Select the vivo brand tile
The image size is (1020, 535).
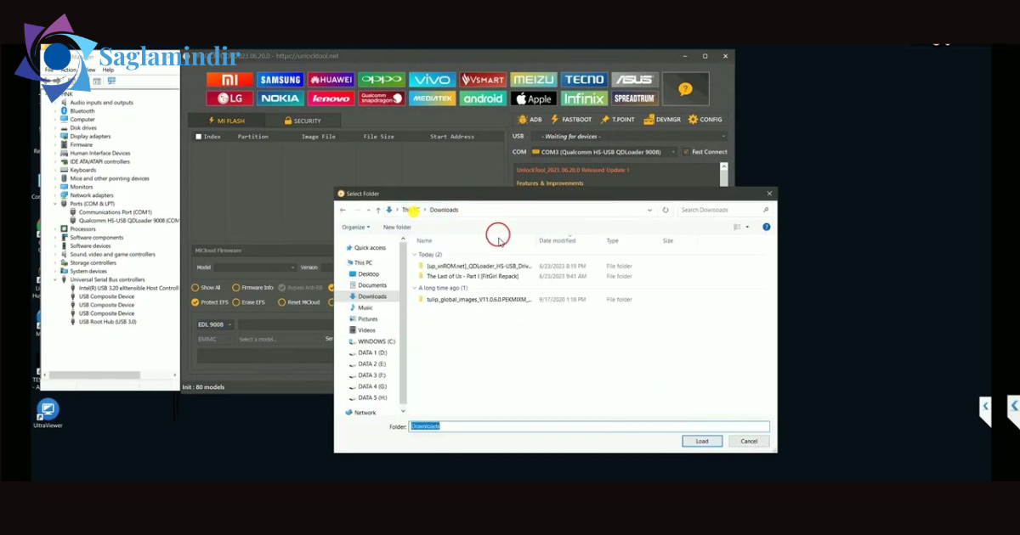(432, 80)
